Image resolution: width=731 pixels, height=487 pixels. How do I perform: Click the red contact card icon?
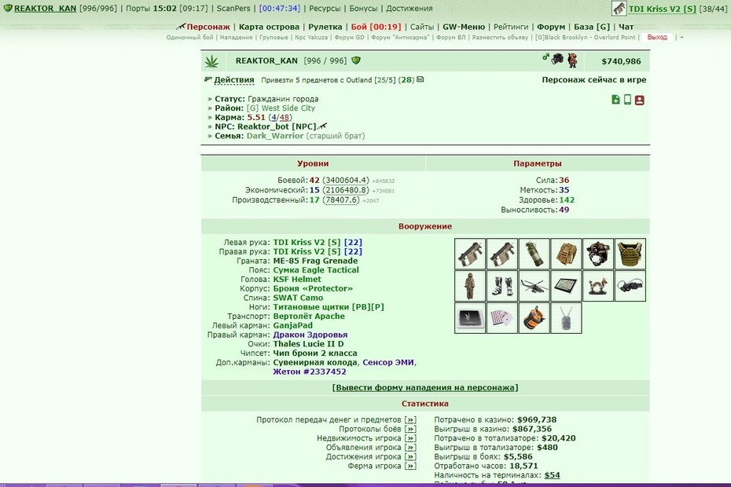[x=640, y=101]
